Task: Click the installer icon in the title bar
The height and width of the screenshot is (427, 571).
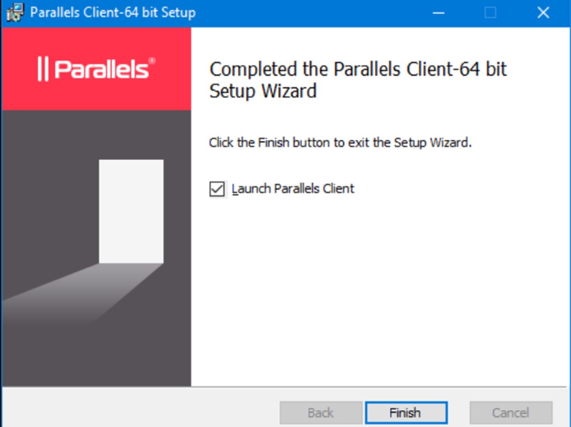Action: point(15,13)
